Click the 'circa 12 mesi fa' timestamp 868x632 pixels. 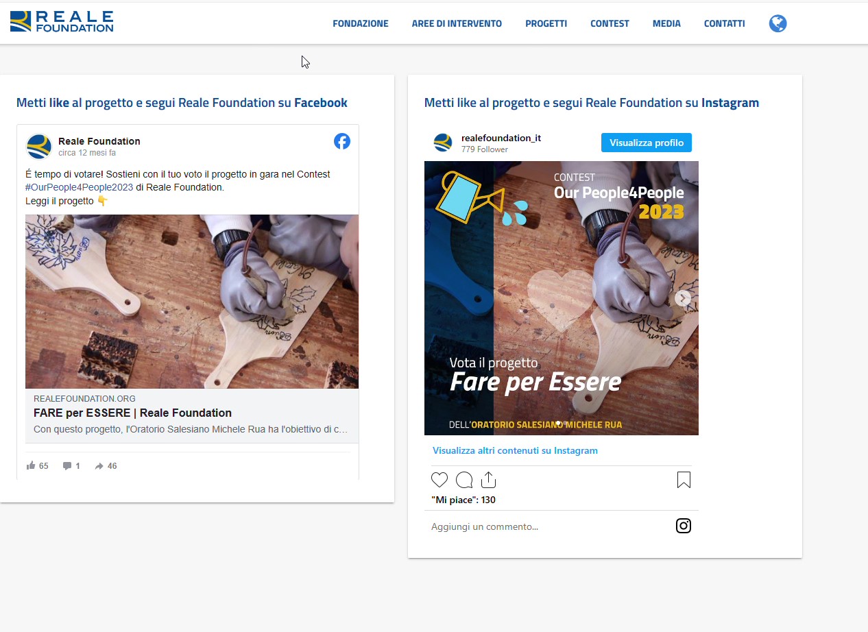[x=87, y=153]
